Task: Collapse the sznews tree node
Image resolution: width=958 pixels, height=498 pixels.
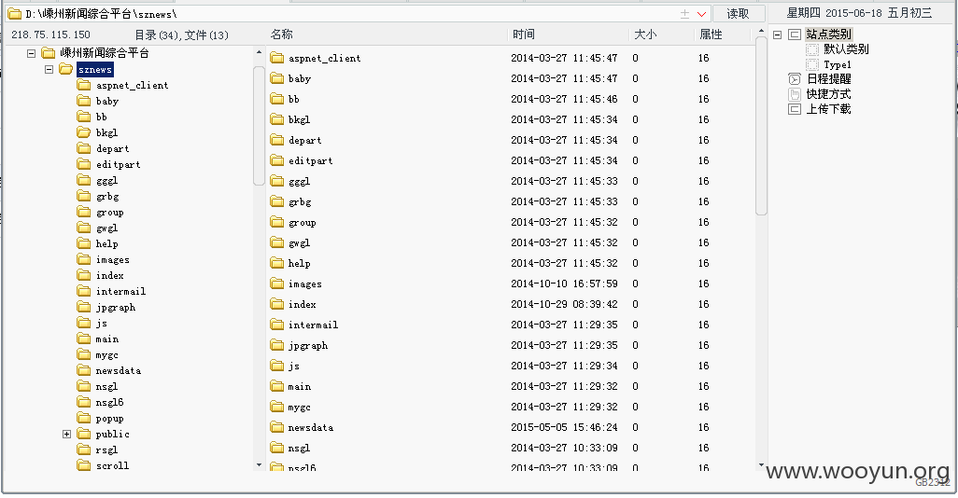Action: pos(49,70)
